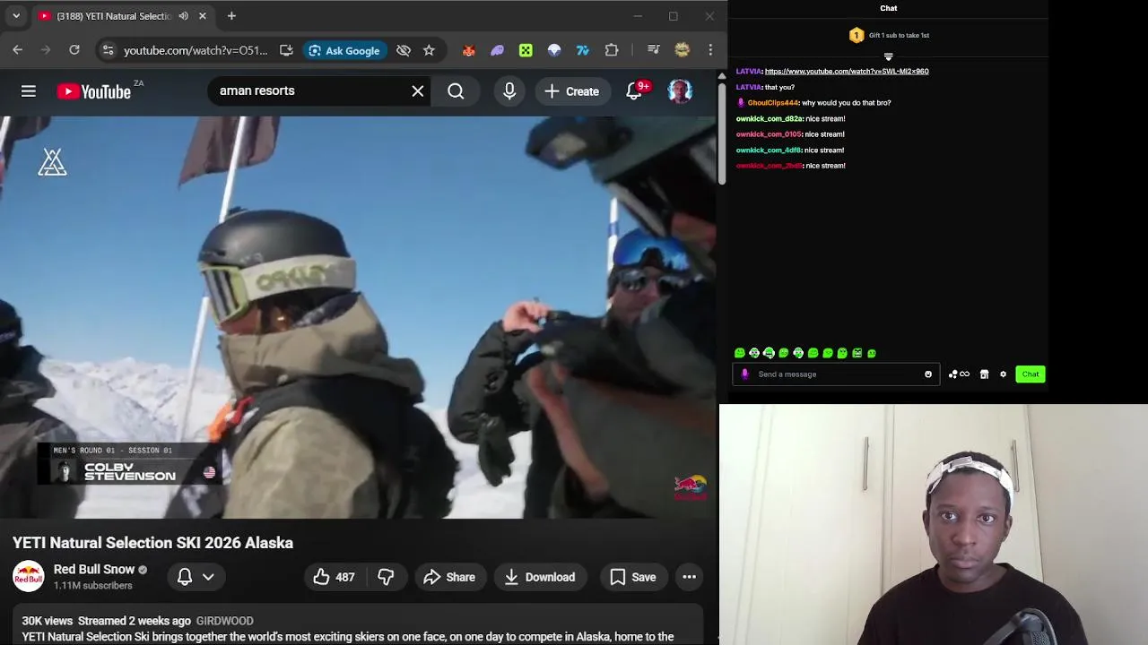1148x645 pixels.
Task: Open the YouTube account avatar menu
Action: (x=680, y=90)
